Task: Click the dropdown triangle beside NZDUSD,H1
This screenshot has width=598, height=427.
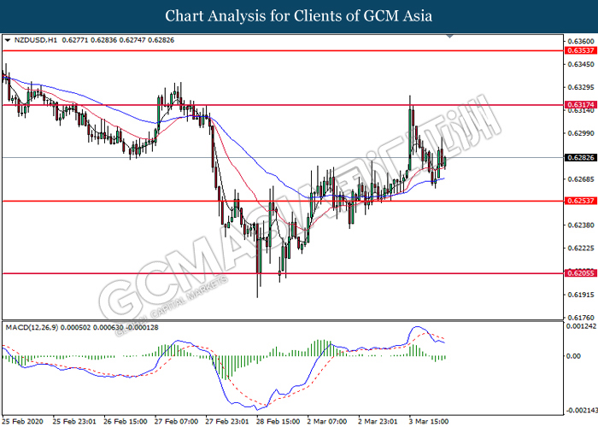Action: click(8, 40)
